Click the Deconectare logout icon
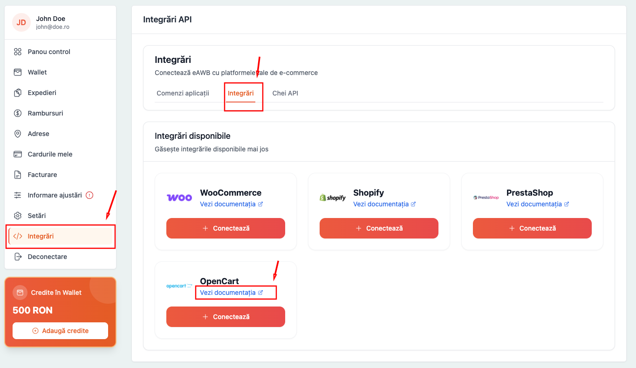Viewport: 636px width, 368px height. pos(18,257)
